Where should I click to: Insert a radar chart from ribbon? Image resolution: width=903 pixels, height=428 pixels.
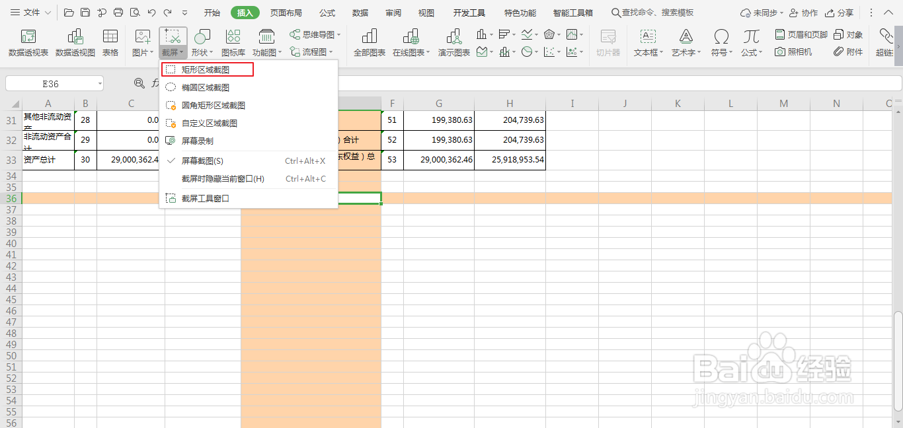coord(549,34)
